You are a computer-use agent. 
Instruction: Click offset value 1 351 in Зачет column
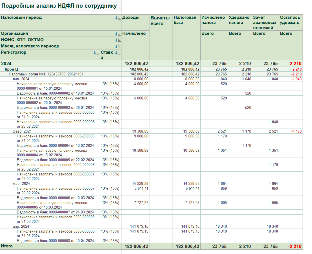273,151
